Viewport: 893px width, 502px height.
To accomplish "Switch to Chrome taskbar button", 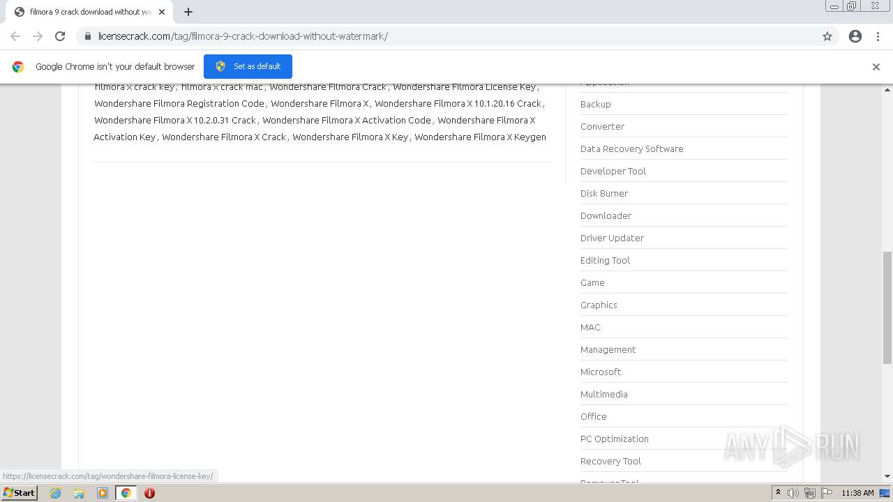I will pyautogui.click(x=126, y=493).
